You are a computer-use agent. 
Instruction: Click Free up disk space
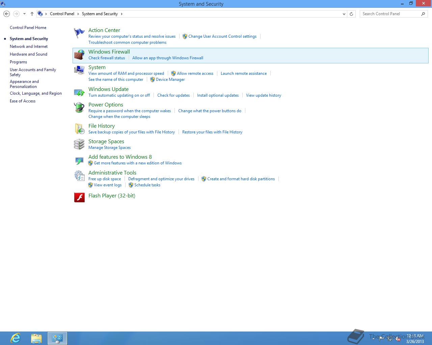pos(105,179)
